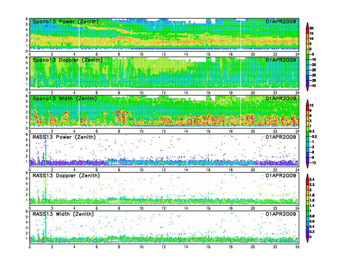Click 01APR2009 date in RASS13 Doppler panel

tap(281, 175)
